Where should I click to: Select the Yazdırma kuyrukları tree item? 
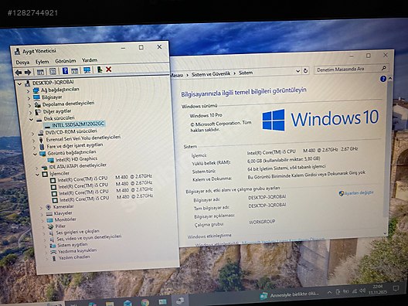(77, 251)
